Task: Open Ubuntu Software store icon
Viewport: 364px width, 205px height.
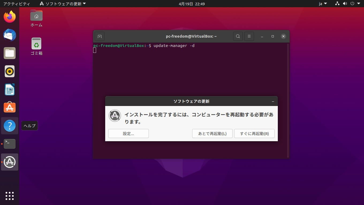Action: coord(10,107)
